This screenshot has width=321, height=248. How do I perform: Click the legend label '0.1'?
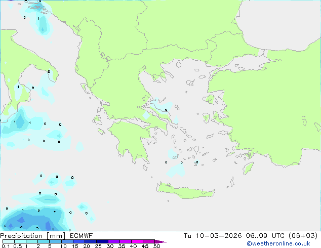tap(6, 246)
